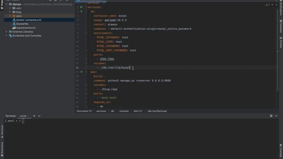Click the ./blog:/app volume entry
The width and height of the screenshot is (283, 159).
pyautogui.click(x=108, y=89)
